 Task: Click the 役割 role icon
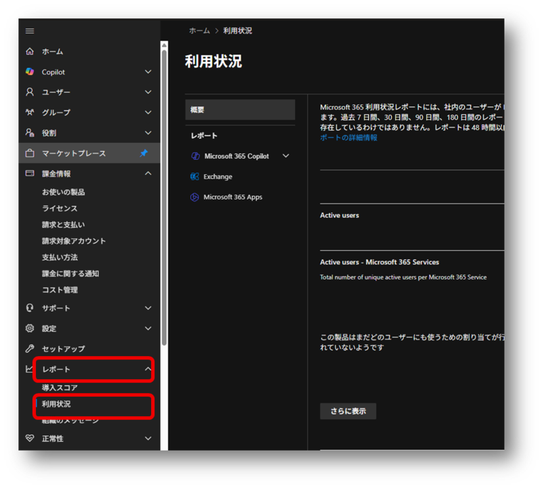click(x=30, y=133)
